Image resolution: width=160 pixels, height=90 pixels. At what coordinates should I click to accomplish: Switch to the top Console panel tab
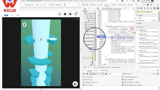click(x=100, y=5)
